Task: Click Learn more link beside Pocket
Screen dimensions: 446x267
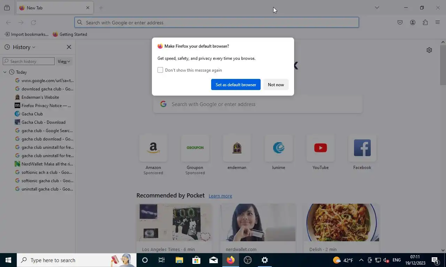Action: (x=220, y=196)
